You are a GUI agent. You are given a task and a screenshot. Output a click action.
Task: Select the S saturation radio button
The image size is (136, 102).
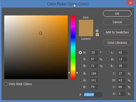(80, 59)
